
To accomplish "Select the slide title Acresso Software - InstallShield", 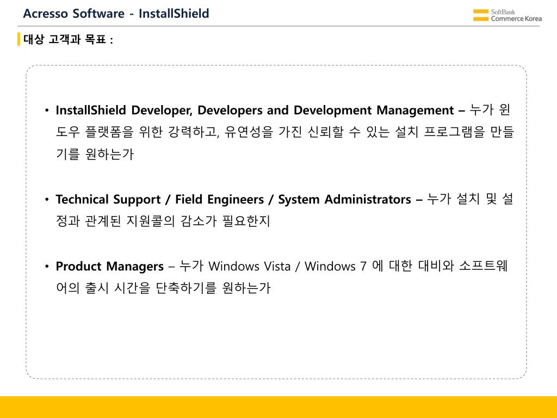I will point(116,14).
